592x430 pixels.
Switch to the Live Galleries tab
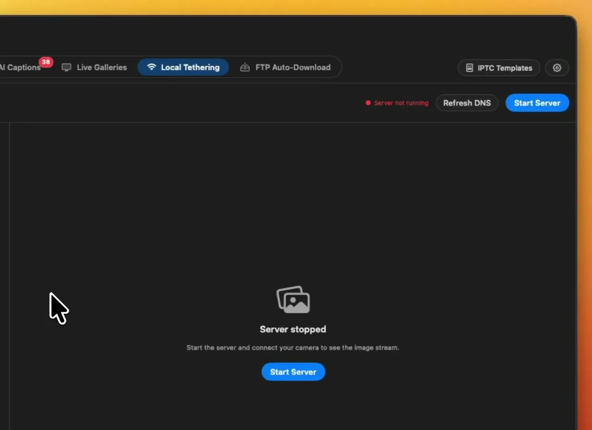click(x=94, y=67)
